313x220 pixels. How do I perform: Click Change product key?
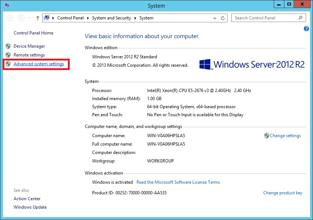click(x=283, y=193)
